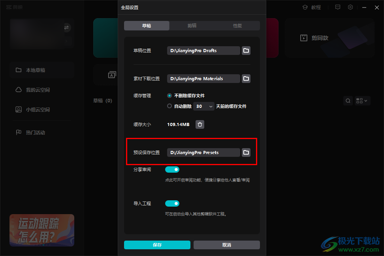Open the settings gear icon in title bar
The height and width of the screenshot is (256, 384).
pyautogui.click(x=350, y=8)
